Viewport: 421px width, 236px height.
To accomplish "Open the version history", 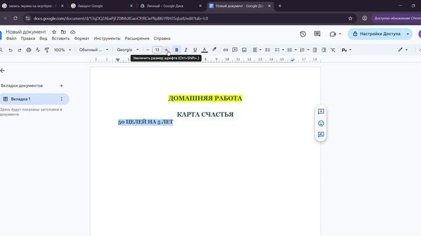I will 303,34.
